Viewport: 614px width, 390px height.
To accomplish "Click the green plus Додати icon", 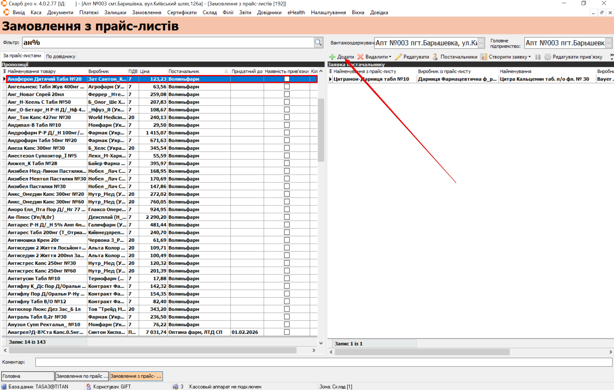I will pyautogui.click(x=332, y=57).
